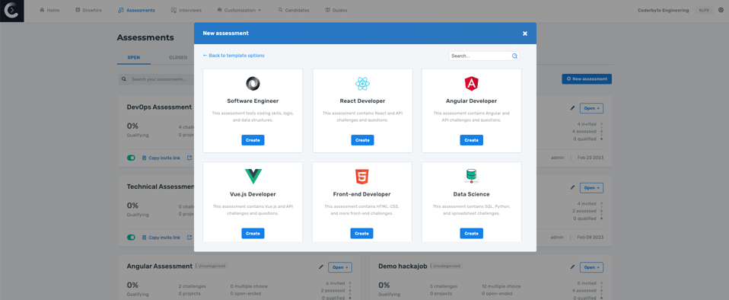Click the Vue.js logo icon
The height and width of the screenshot is (300, 729).
(x=253, y=177)
